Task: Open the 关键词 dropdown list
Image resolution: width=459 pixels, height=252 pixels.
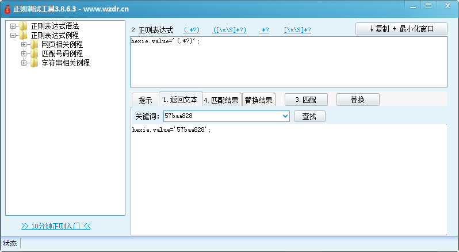Action: [x=285, y=116]
